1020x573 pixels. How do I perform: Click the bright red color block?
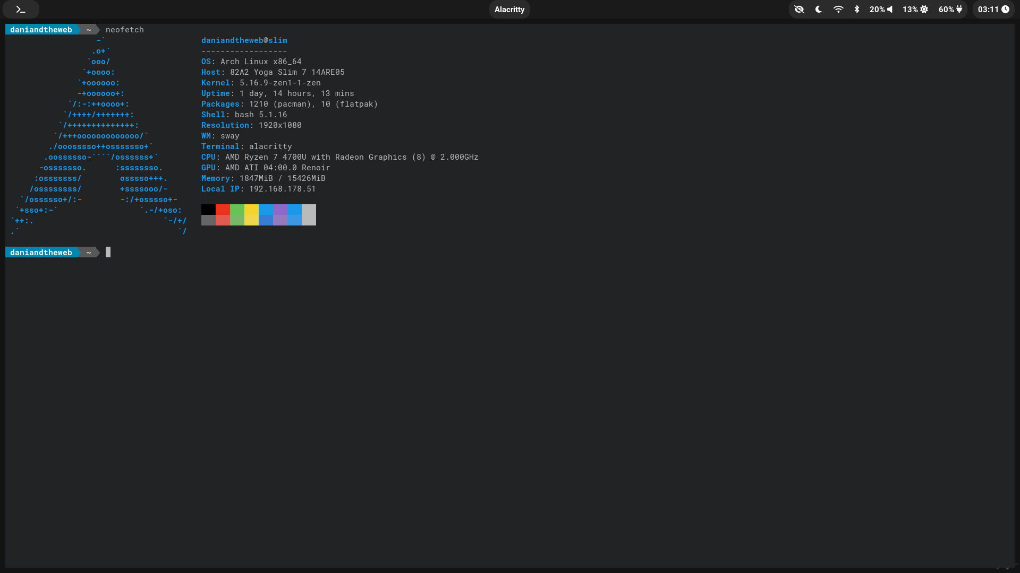pos(223,210)
